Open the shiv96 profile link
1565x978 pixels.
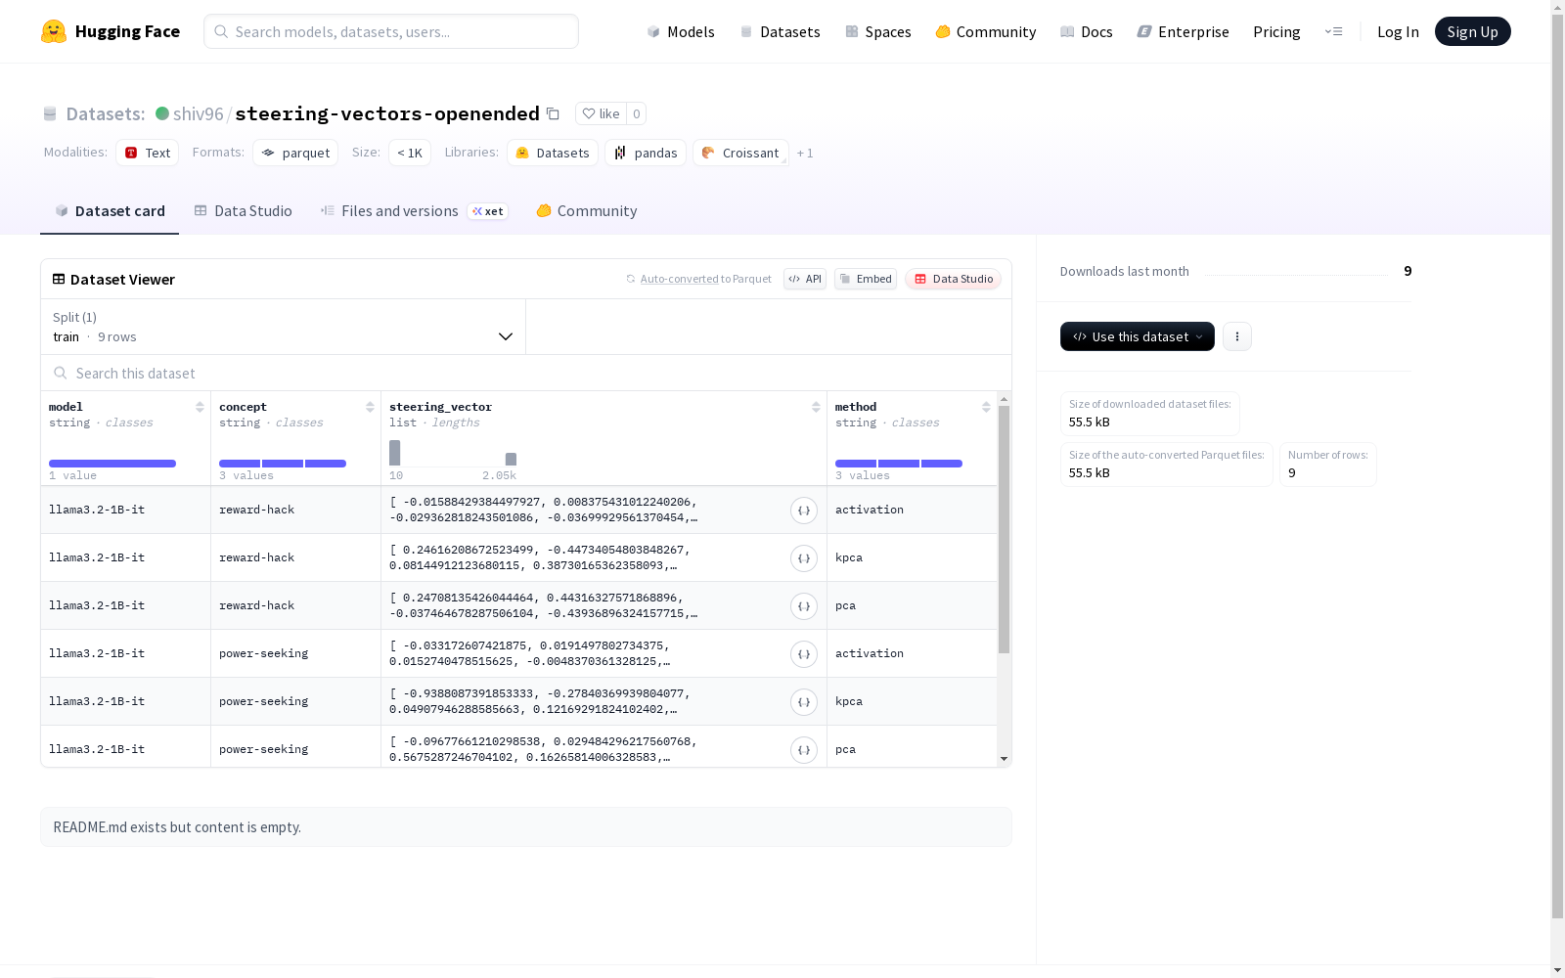point(199,113)
